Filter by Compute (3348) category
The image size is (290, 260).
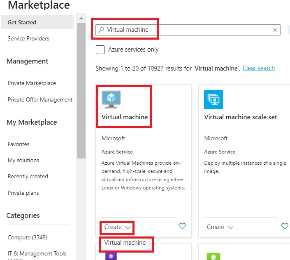tap(27, 237)
